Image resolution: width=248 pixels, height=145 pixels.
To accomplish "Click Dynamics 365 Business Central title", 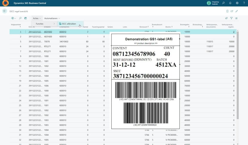I will tap(30, 3).
